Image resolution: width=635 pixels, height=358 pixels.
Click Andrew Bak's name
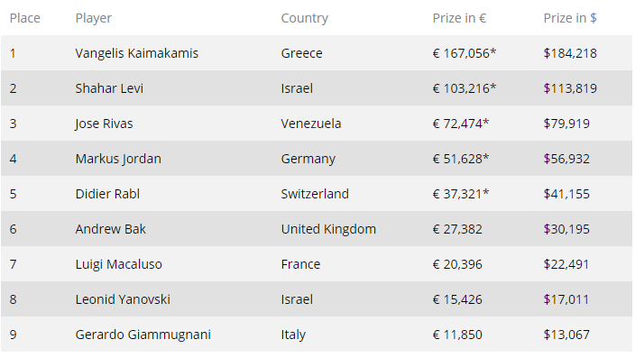[x=111, y=229]
